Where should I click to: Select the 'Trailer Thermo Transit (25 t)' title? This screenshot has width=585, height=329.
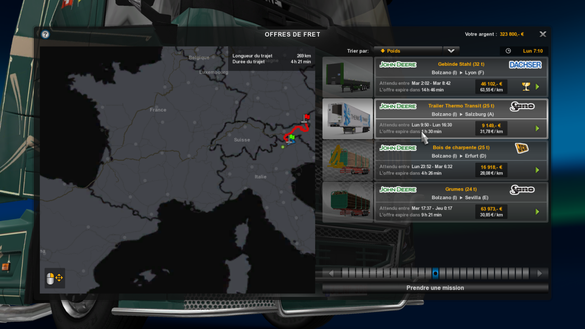pyautogui.click(x=461, y=106)
